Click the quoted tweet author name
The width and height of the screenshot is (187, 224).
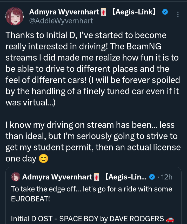[57, 177]
